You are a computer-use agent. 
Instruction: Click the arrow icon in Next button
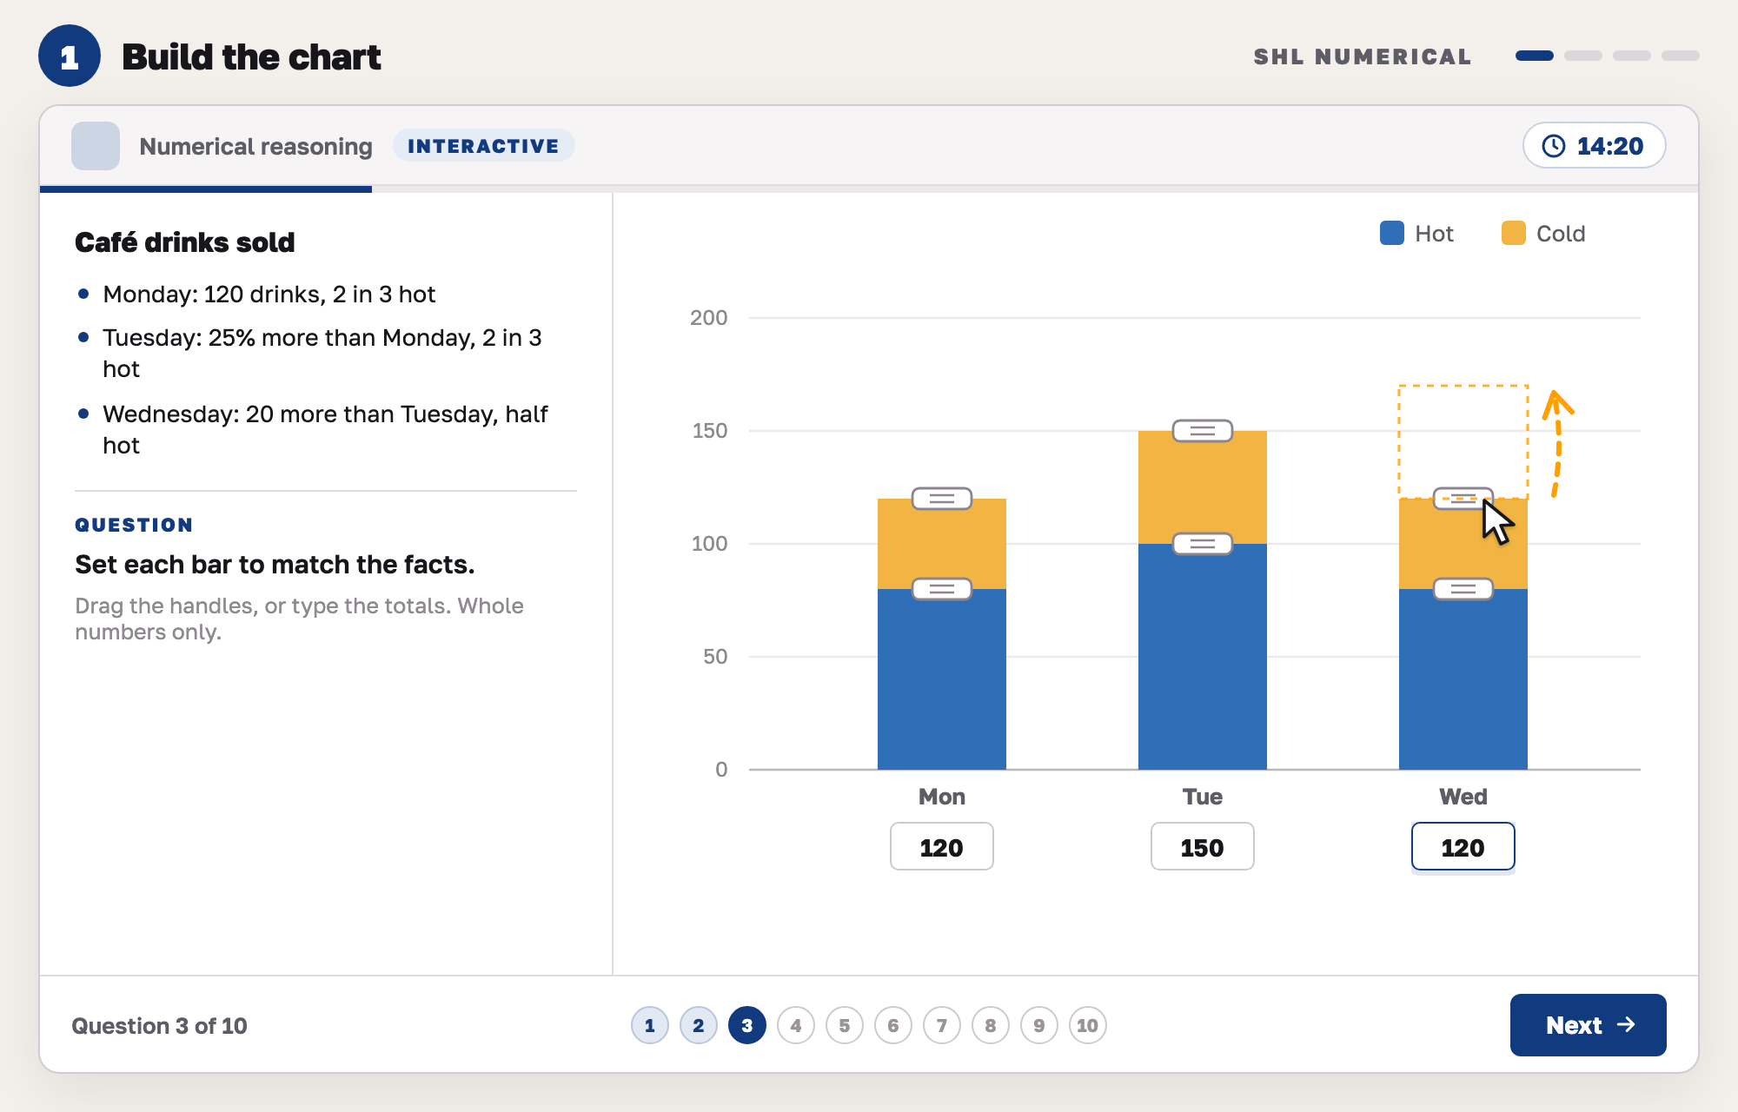coord(1626,1025)
